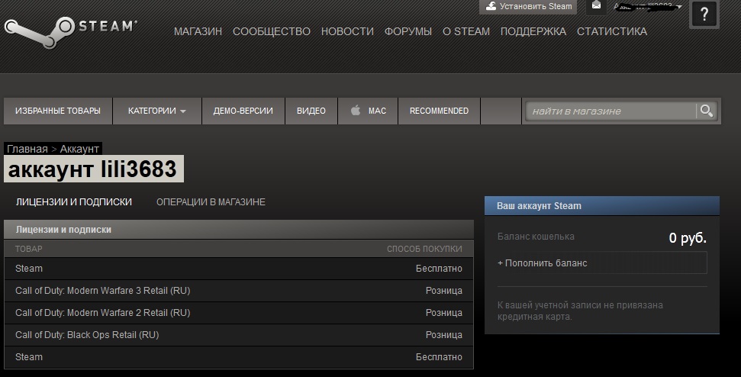Switch to ЛИЦЕНЗИИ И ПОДПИСКИ tab
The height and width of the screenshot is (377, 741).
(74, 202)
